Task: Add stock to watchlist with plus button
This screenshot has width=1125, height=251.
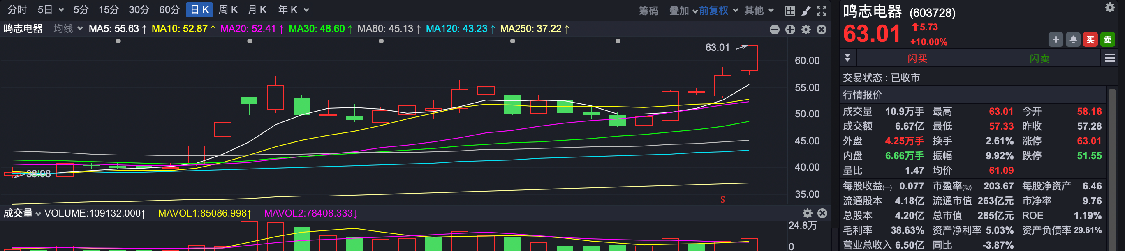Action: coord(1056,40)
